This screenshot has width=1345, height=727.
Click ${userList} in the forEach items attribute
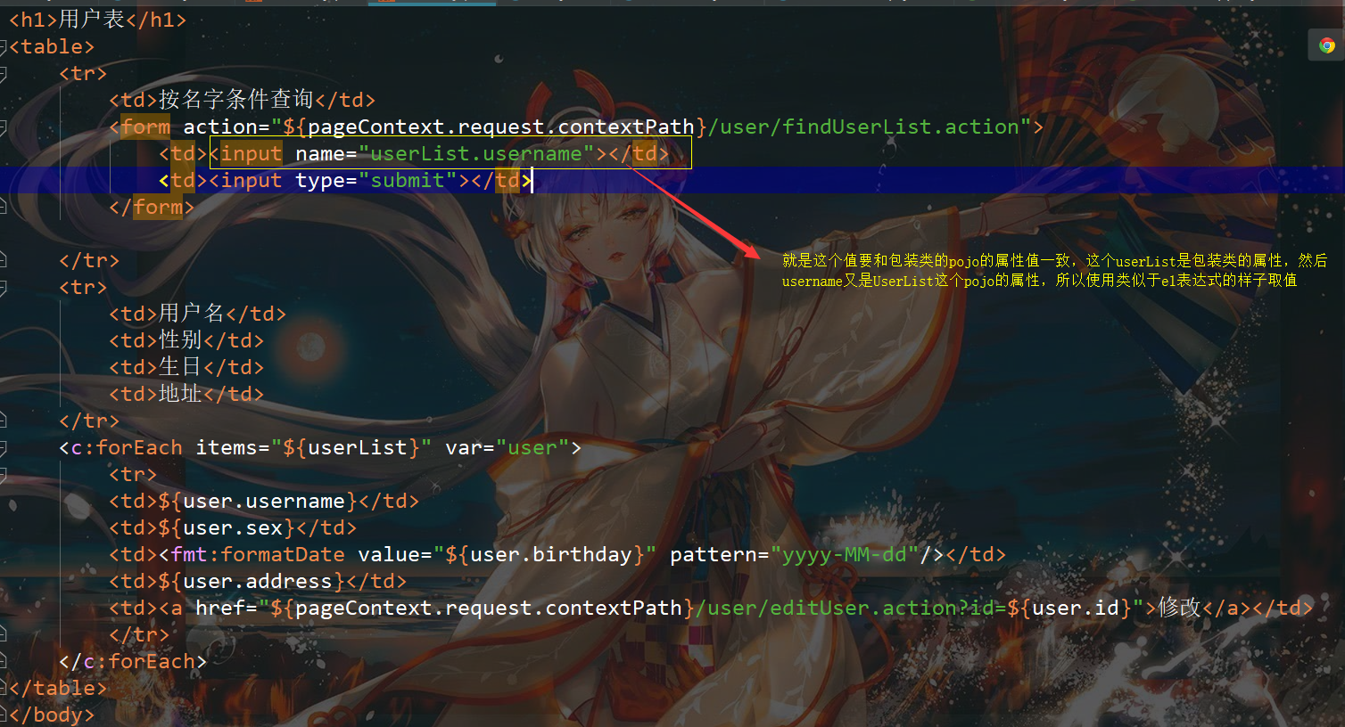pyautogui.click(x=351, y=447)
